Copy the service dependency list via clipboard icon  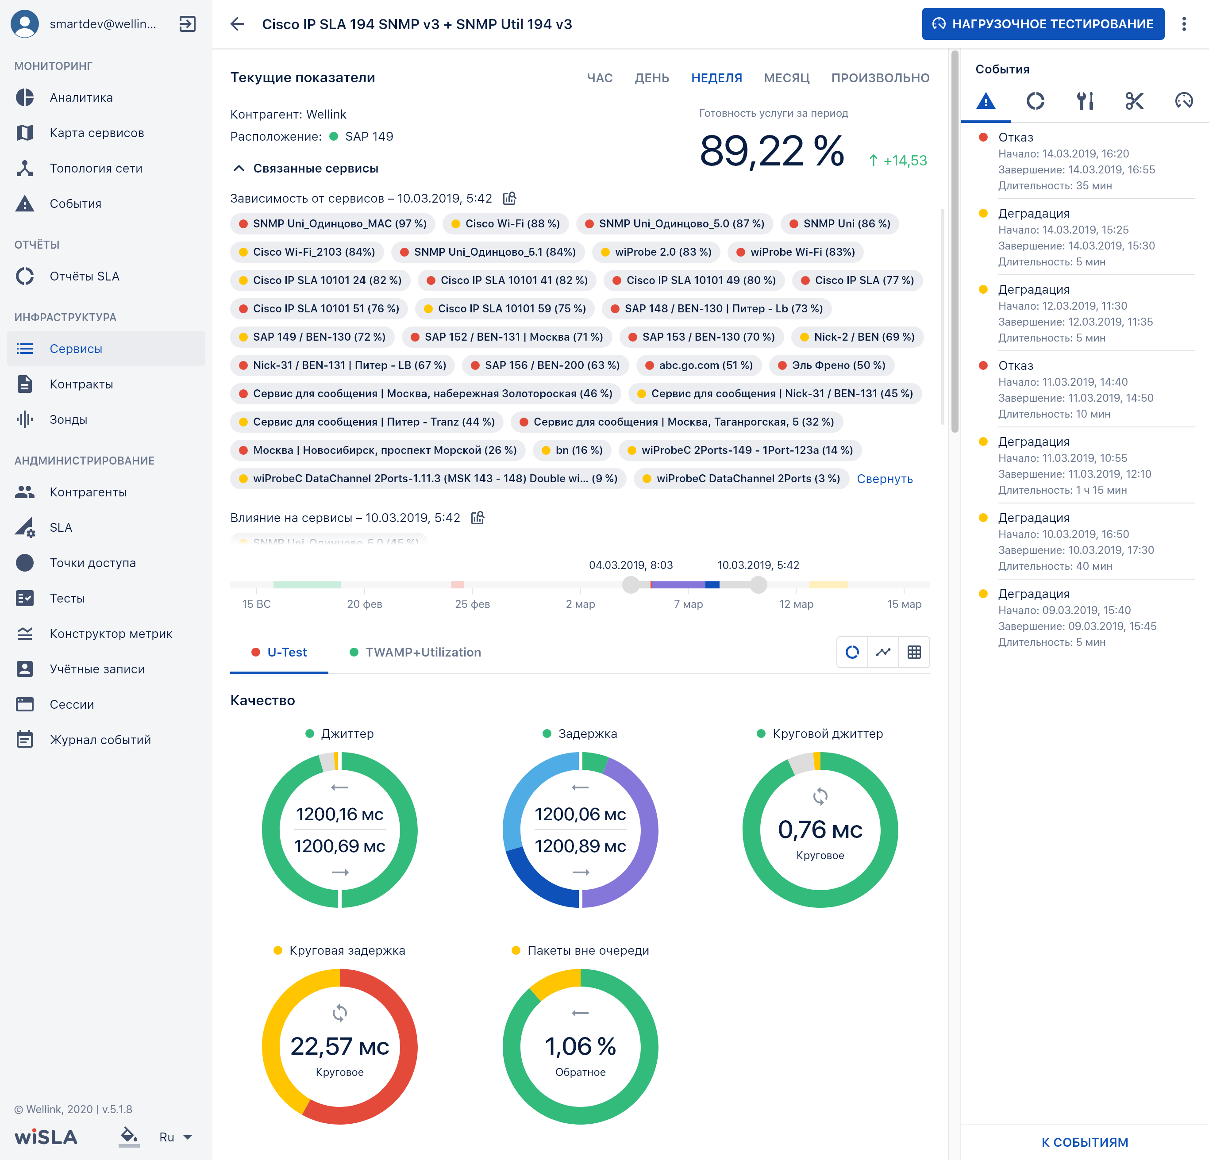(x=509, y=198)
